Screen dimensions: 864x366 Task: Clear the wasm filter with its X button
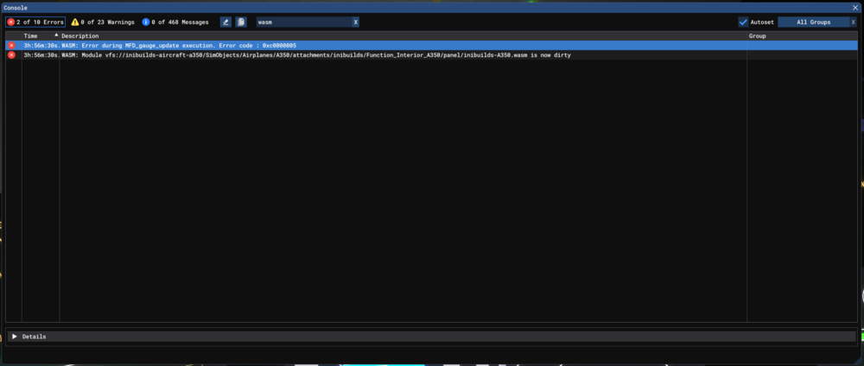pyautogui.click(x=355, y=22)
